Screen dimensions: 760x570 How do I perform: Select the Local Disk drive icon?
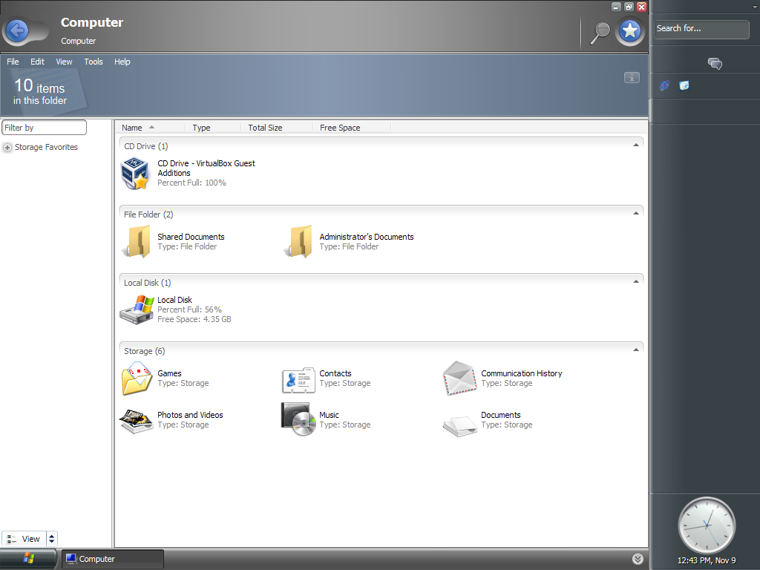tap(137, 309)
